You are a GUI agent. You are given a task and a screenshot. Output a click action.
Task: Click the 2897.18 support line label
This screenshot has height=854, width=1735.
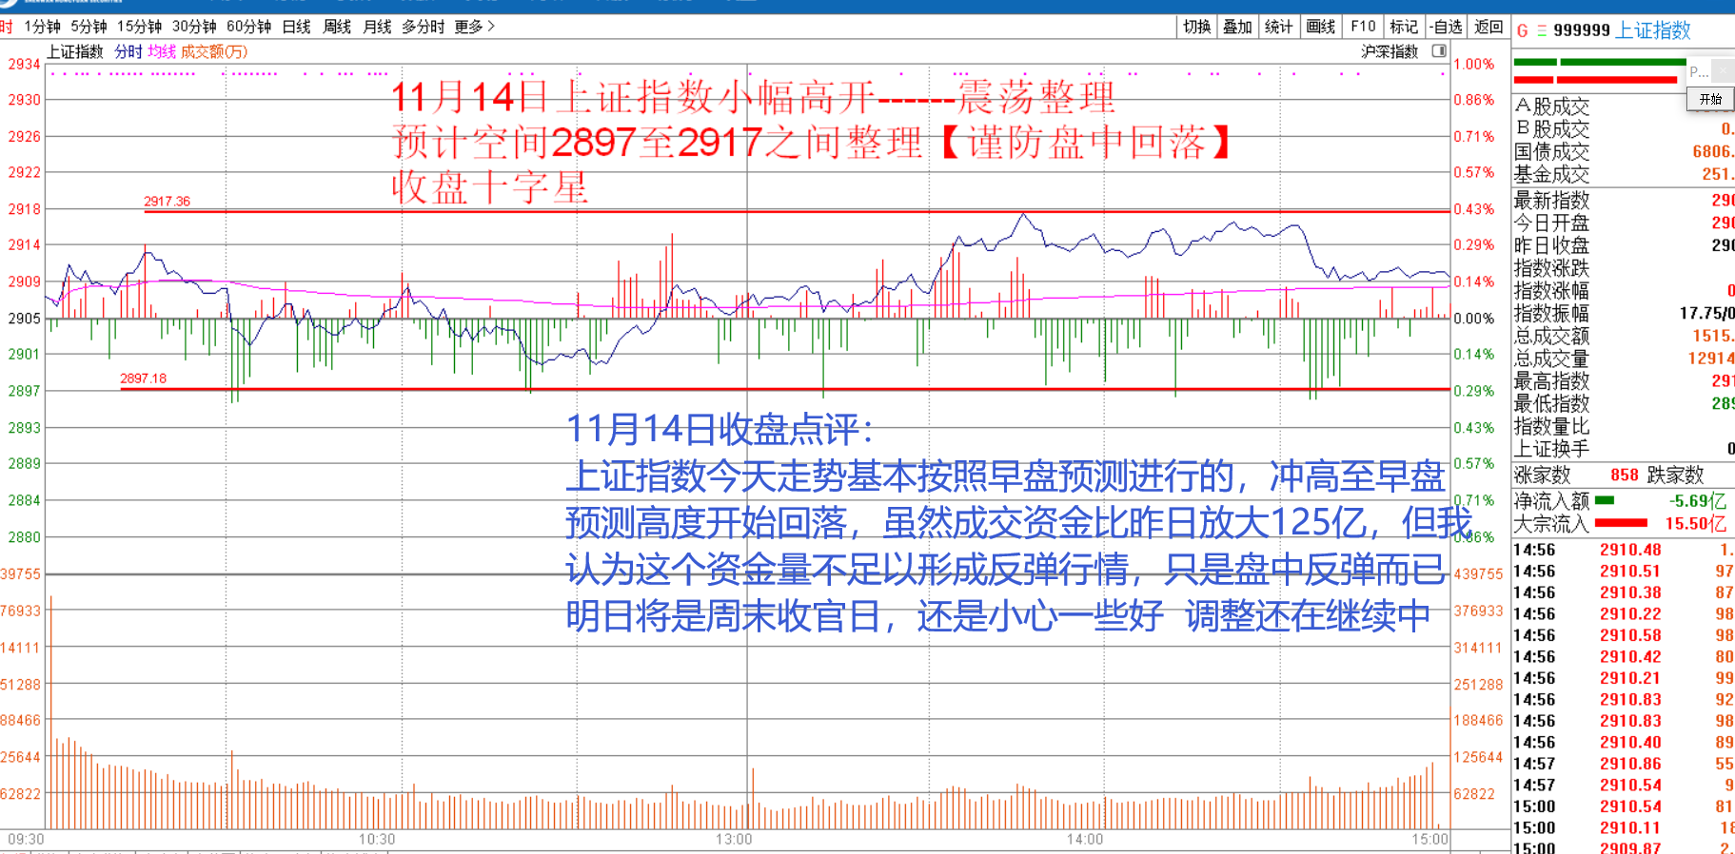pos(143,378)
